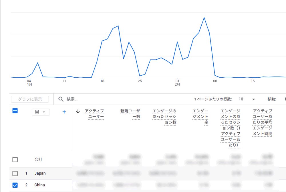
Task: Click the Japan row label
Action: tap(40, 173)
